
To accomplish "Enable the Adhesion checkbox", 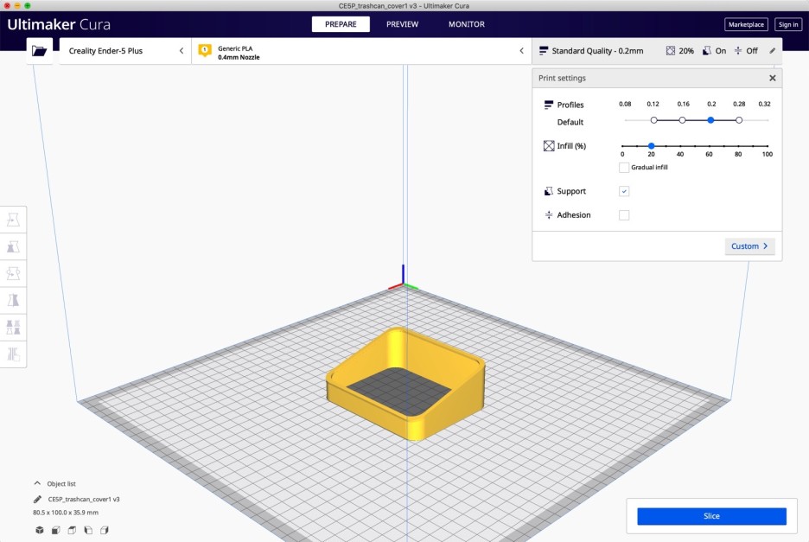I will 624,214.
